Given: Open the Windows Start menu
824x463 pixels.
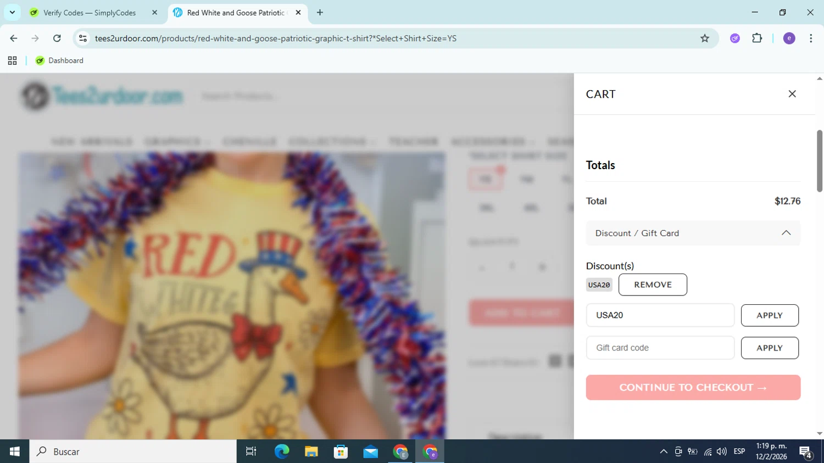Looking at the screenshot, I should [x=15, y=451].
